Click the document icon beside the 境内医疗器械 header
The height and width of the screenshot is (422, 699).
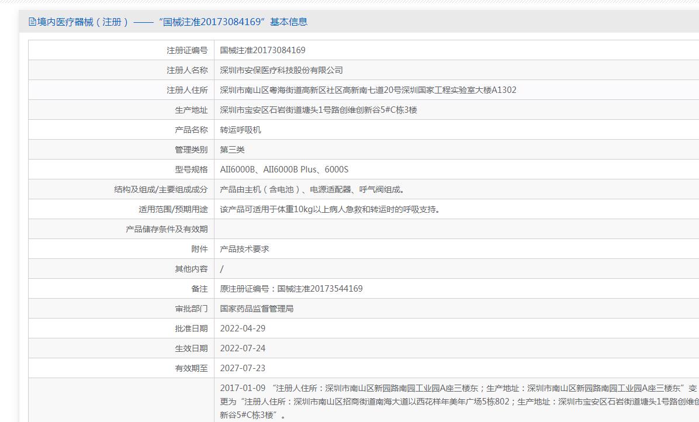pos(32,22)
